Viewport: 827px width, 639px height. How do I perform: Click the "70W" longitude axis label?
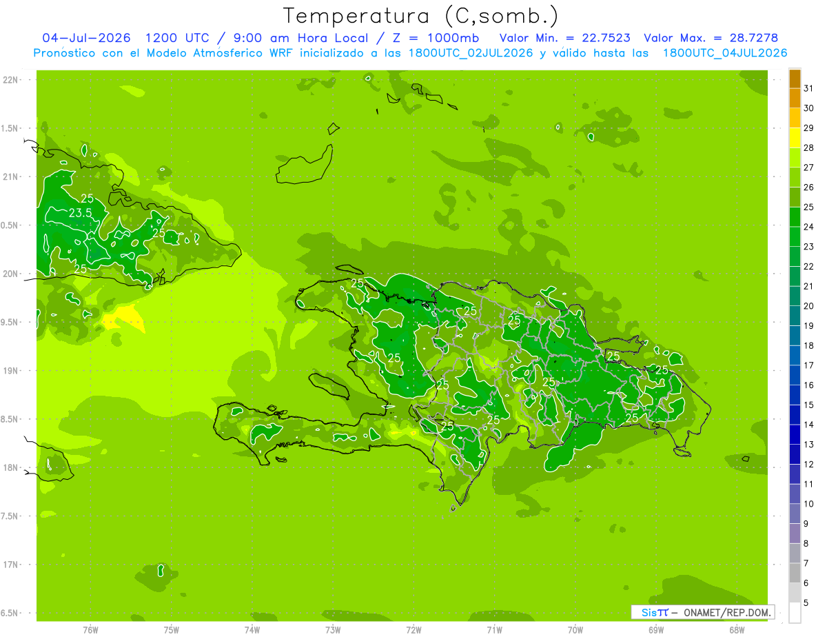(x=575, y=629)
